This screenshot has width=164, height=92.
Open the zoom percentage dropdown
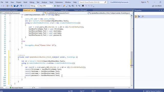pos(6,88)
